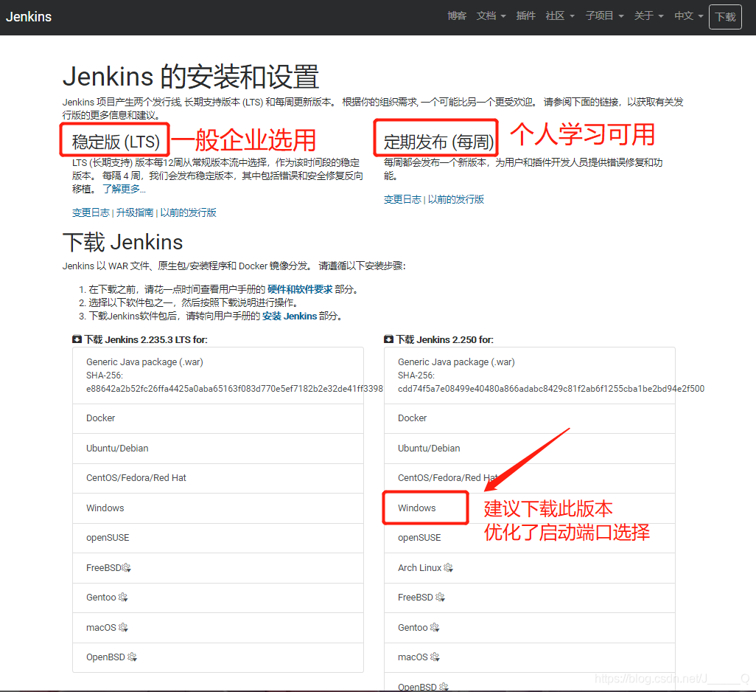Viewport: 756px width, 692px height.
Task: Select LTS Windows download option
Action: pyautogui.click(x=218, y=508)
